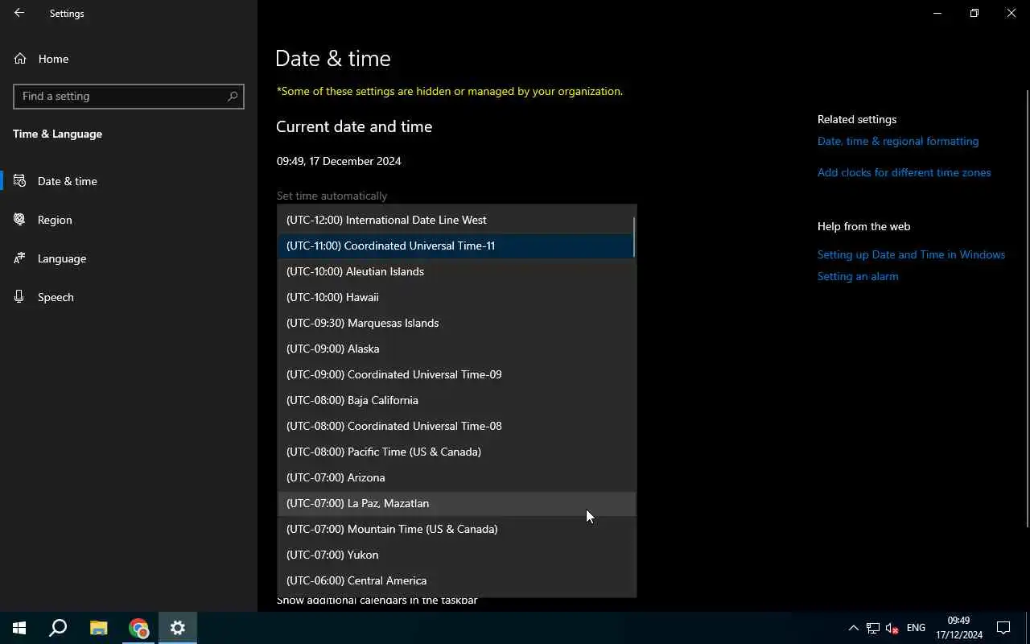Screen dimensions: 1030x644
Task: Open Google Chrome from the taskbar
Action: (139, 628)
